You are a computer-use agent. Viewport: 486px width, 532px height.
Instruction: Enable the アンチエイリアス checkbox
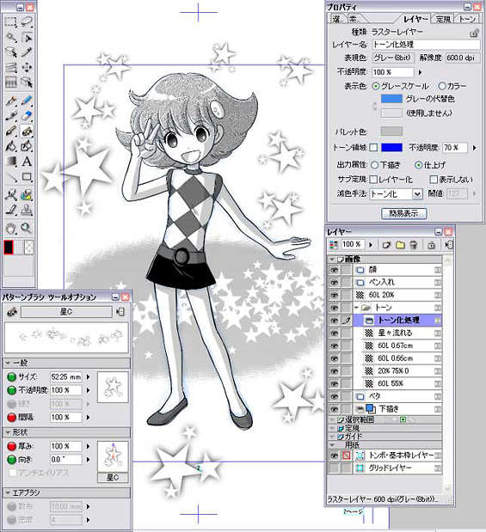[x=12, y=473]
